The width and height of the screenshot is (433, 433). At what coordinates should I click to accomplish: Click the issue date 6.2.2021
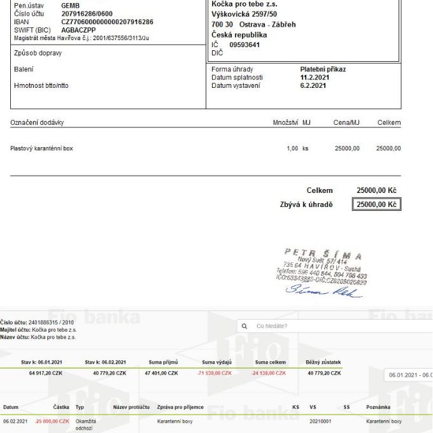pyautogui.click(x=313, y=85)
